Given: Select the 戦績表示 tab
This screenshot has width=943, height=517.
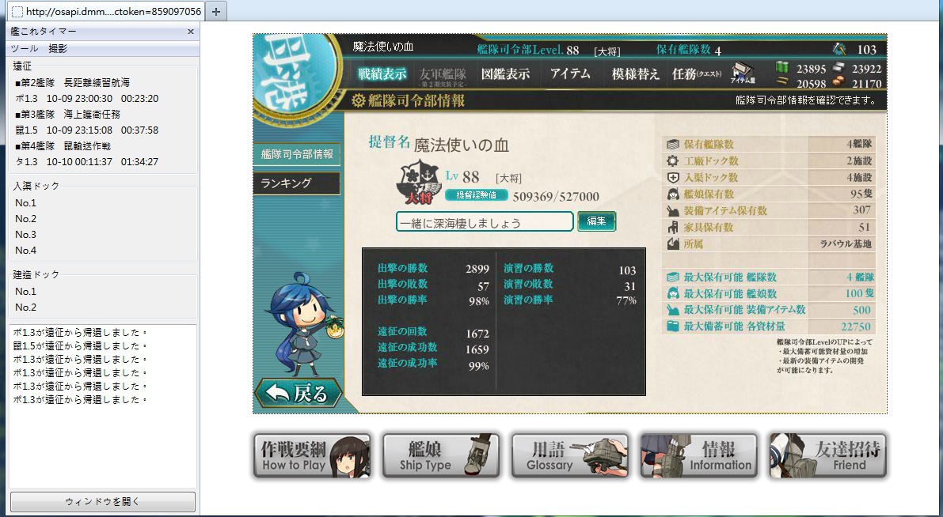Looking at the screenshot, I should 382,74.
